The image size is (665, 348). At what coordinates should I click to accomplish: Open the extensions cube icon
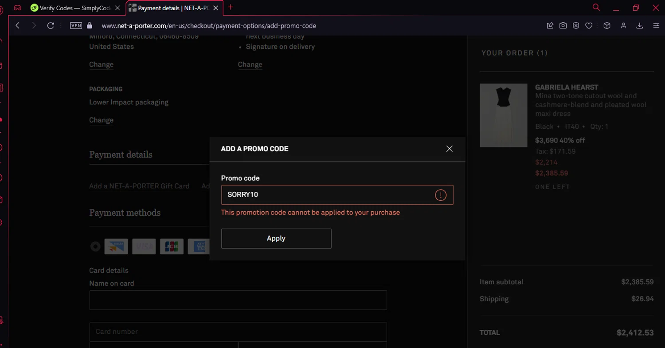click(607, 26)
